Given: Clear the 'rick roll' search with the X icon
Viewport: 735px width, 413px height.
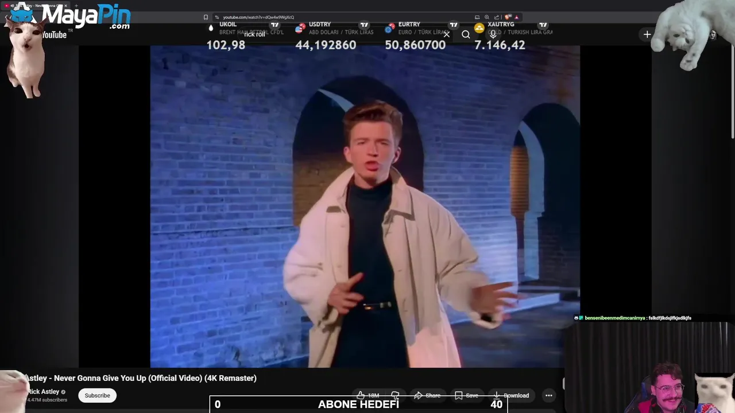Looking at the screenshot, I should coord(447,34).
